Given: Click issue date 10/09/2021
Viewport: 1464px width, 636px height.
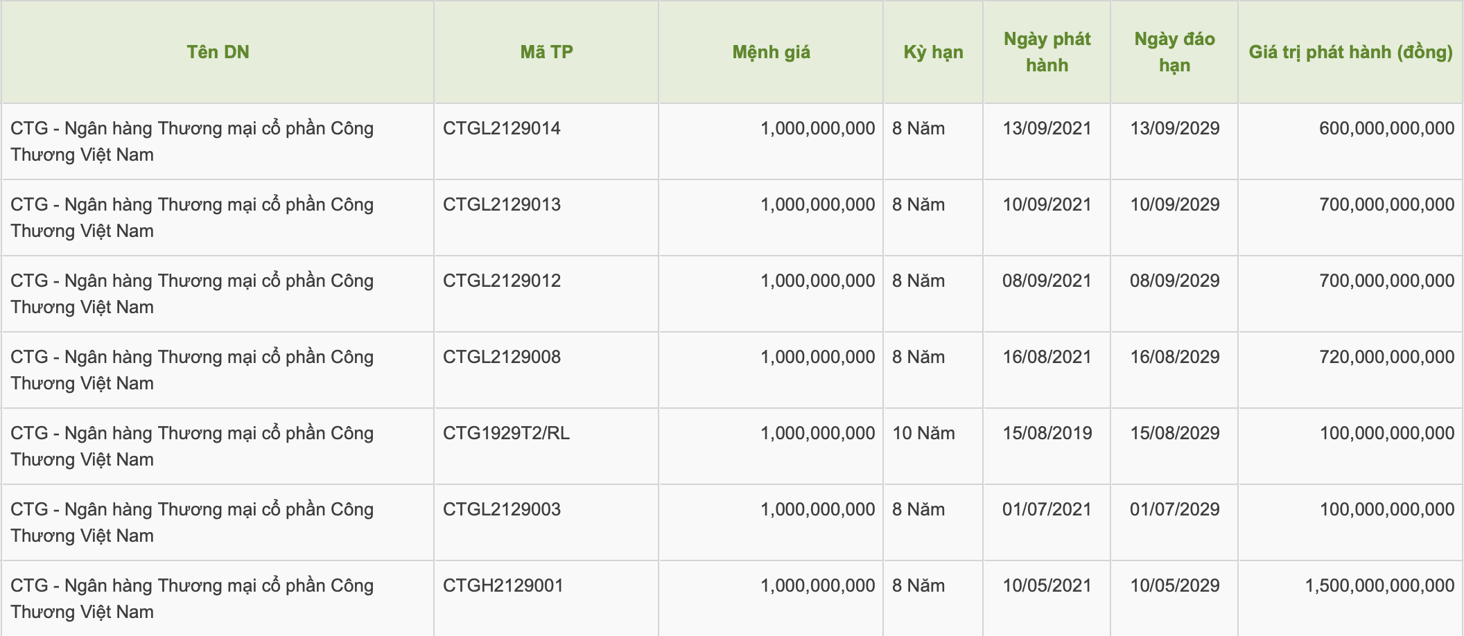Looking at the screenshot, I should tap(1047, 204).
